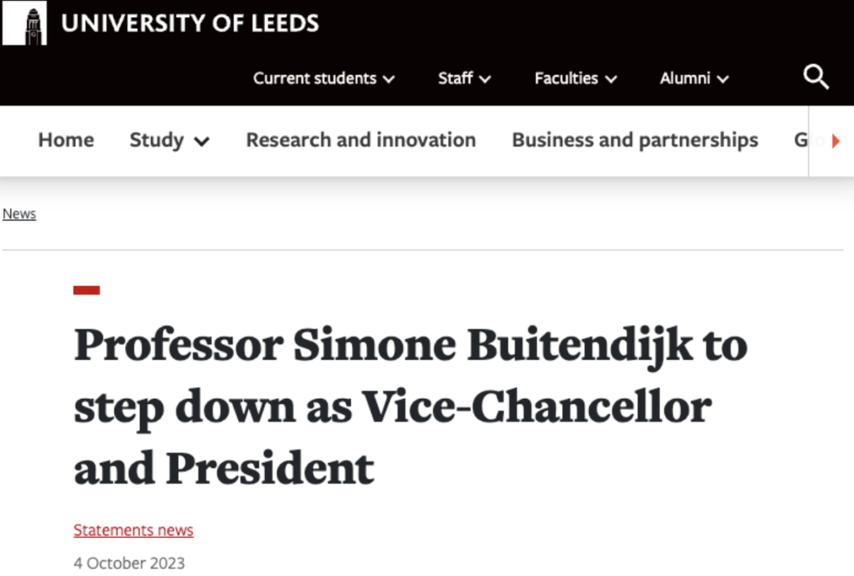This screenshot has width=854, height=576.
Task: Click the chevron next to Study
Action: pyautogui.click(x=202, y=142)
